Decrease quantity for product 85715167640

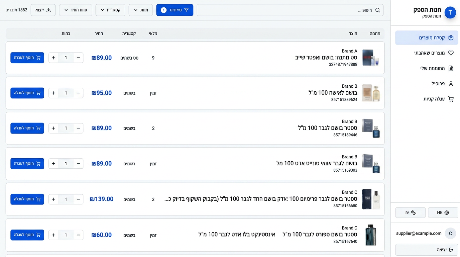[78, 235]
